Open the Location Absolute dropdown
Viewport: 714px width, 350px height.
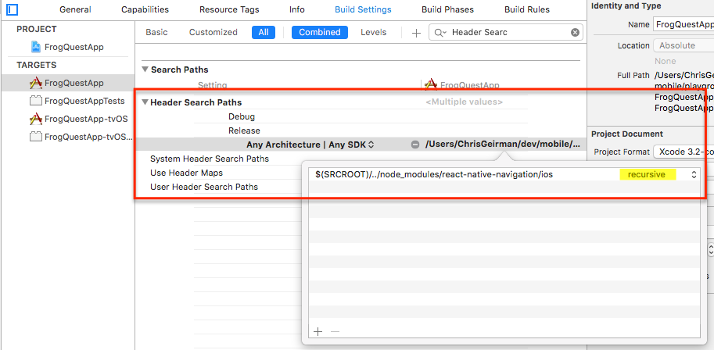click(x=683, y=45)
